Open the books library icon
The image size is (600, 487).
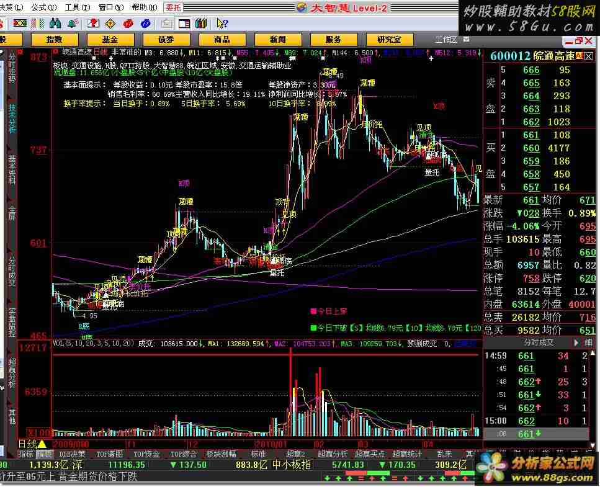[201, 24]
